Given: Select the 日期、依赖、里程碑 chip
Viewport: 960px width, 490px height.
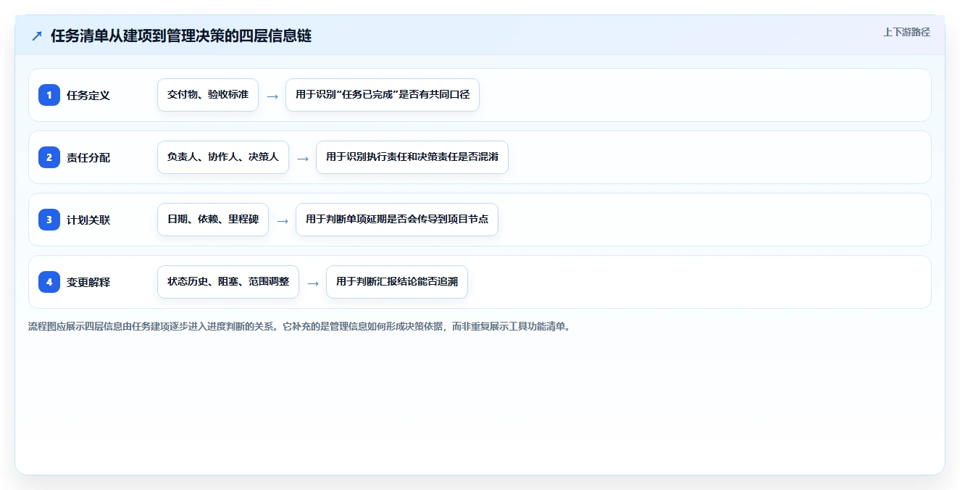Looking at the screenshot, I should click(x=213, y=220).
